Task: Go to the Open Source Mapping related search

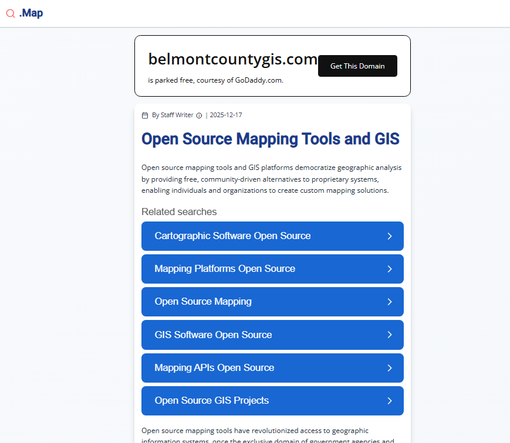Action: pyautogui.click(x=203, y=302)
